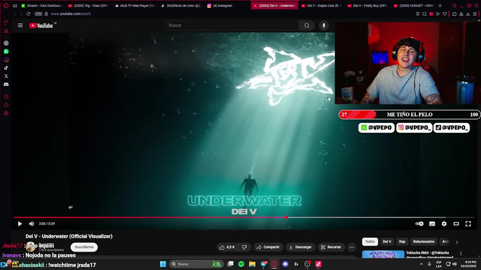Select the Rap filter chip
The width and height of the screenshot is (481, 270).
402,242
